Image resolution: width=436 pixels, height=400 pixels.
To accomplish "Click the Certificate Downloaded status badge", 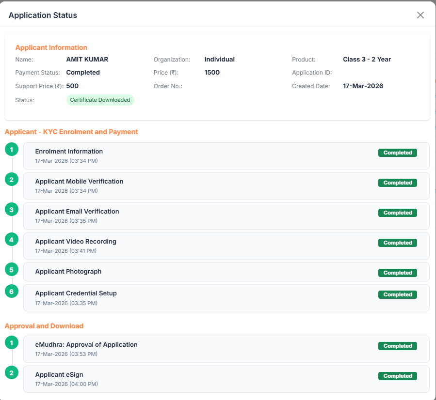I will click(x=100, y=100).
